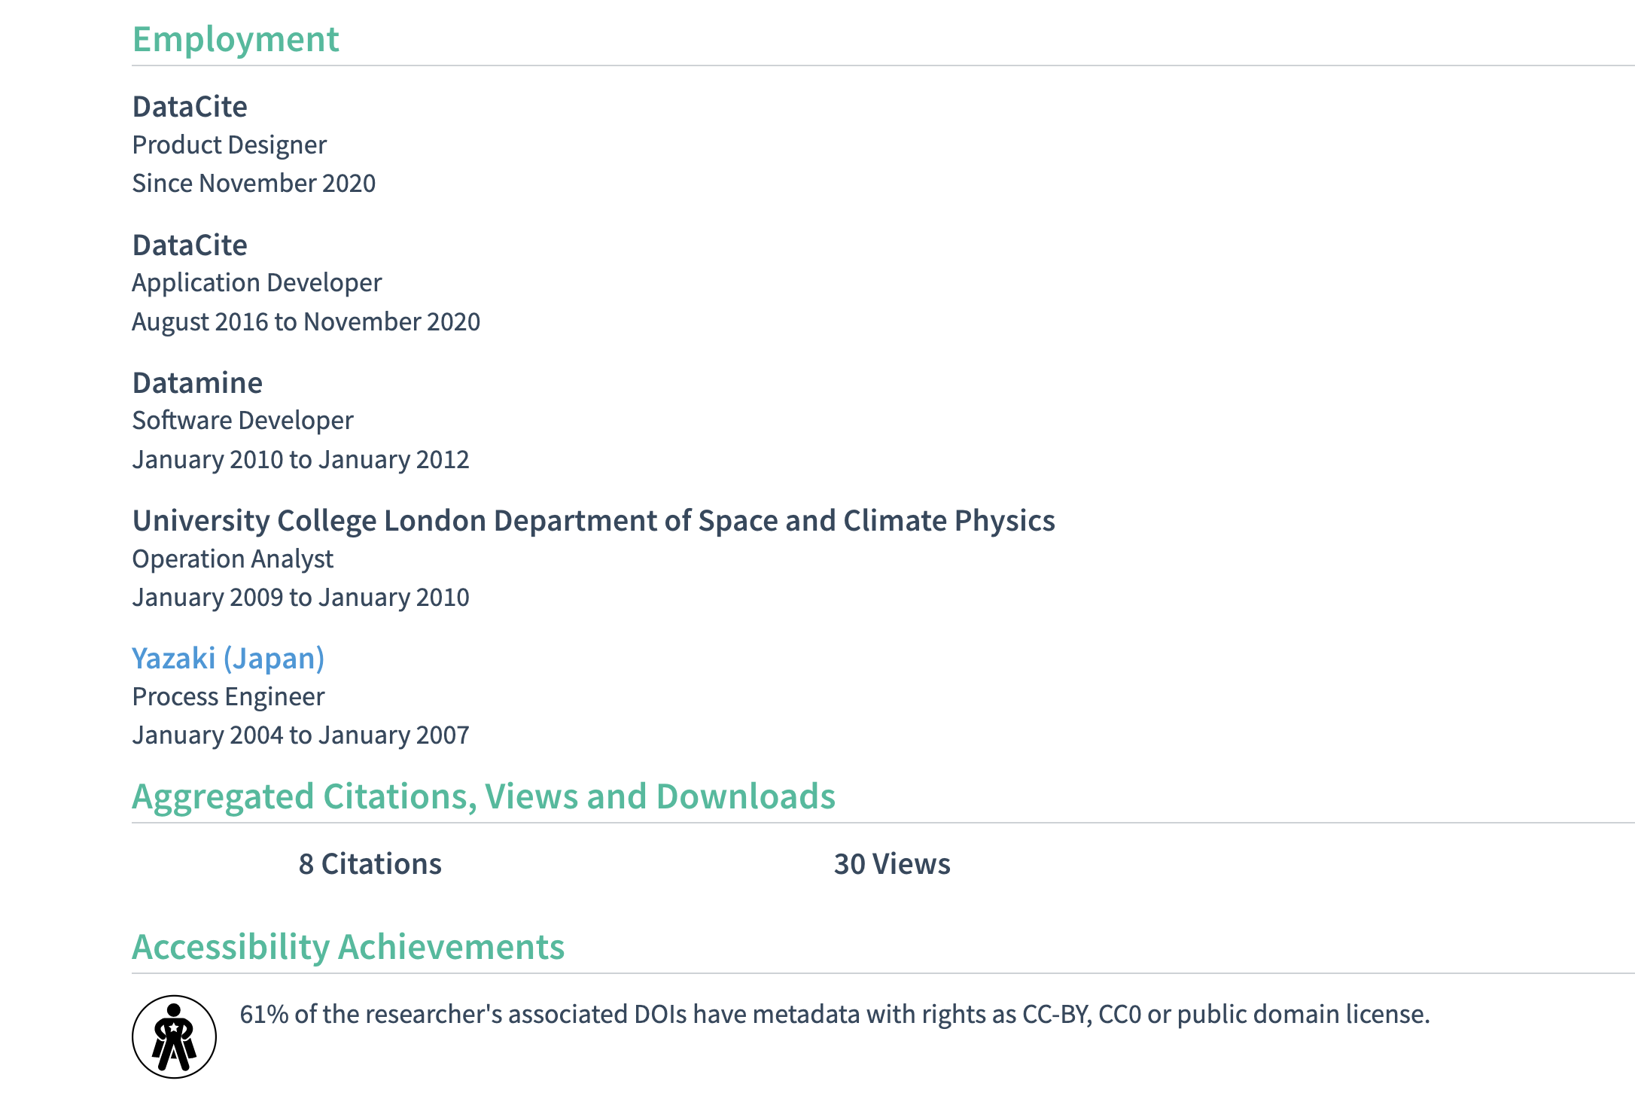
Task: Click the Operation Analyst role text
Action: click(x=233, y=559)
